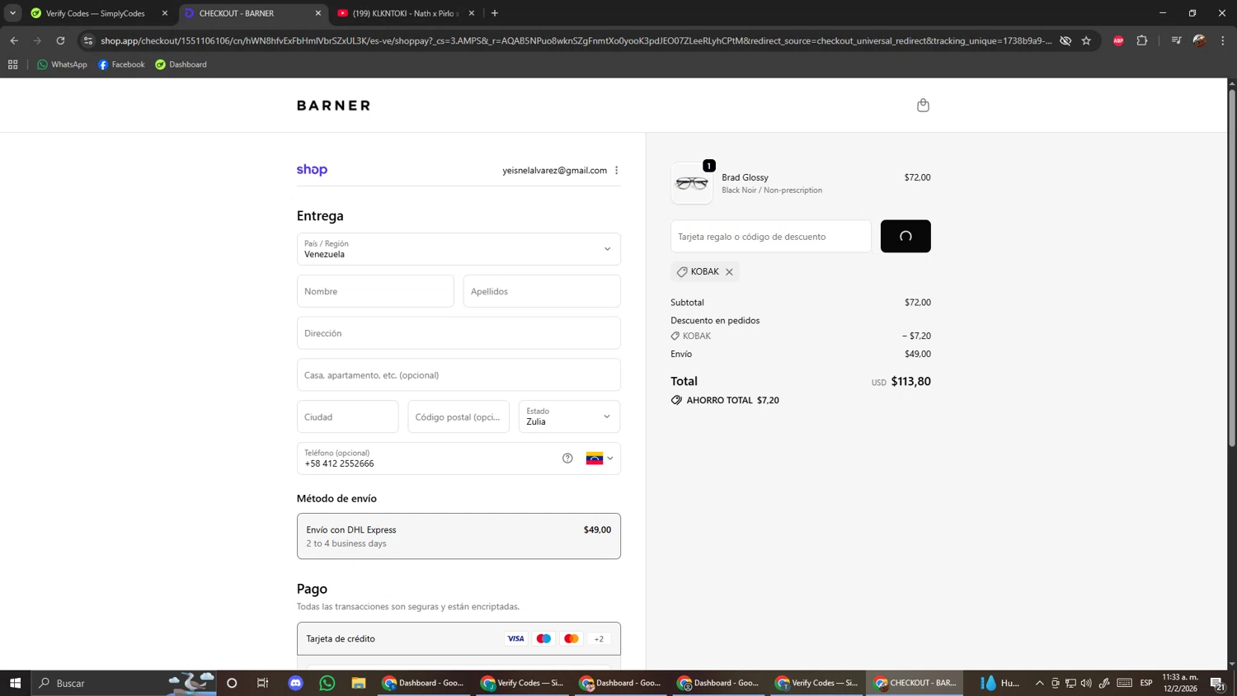This screenshot has height=696, width=1237.
Task: Click the gift card or discount code field
Action: [771, 237]
